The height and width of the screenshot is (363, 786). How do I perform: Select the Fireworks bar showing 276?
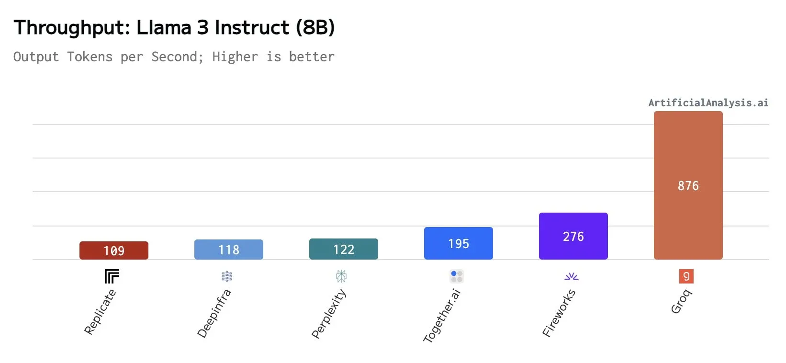[x=573, y=236]
